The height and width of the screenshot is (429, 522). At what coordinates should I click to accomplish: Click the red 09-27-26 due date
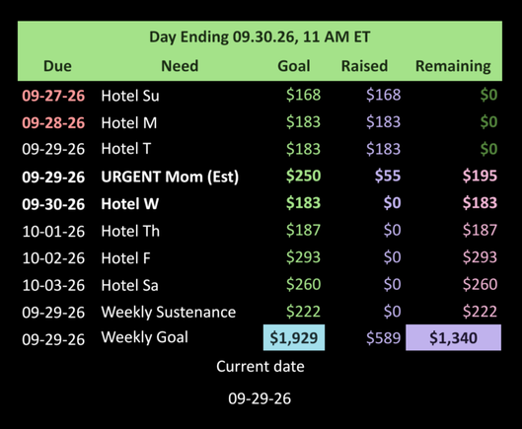point(53,96)
